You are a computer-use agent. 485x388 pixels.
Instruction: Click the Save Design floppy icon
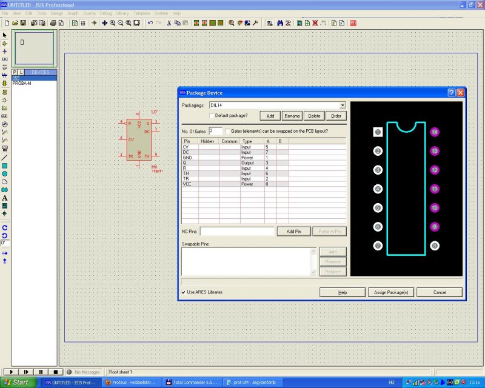[23, 23]
